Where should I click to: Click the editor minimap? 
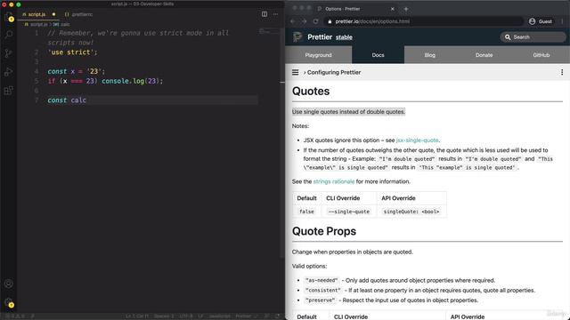click(x=269, y=32)
